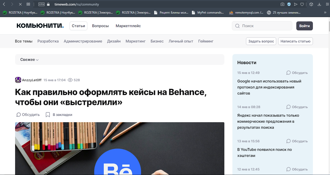
Task: Open the 'MyPet commands...' bookmark
Action: (x=208, y=13)
